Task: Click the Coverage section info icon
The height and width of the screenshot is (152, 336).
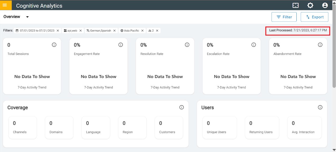Action: click(181, 107)
